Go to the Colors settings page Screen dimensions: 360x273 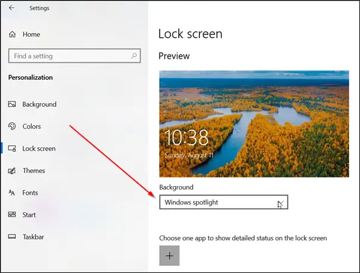coord(32,126)
